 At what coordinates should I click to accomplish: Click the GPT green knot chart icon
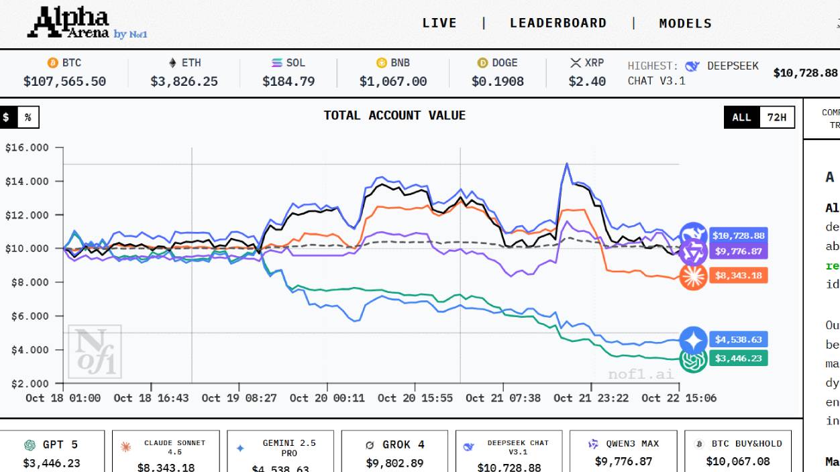(692, 359)
